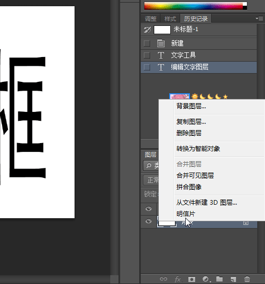
Task: Pick a color from the spectrum bar
Action: pyautogui.click(x=194, y=6)
